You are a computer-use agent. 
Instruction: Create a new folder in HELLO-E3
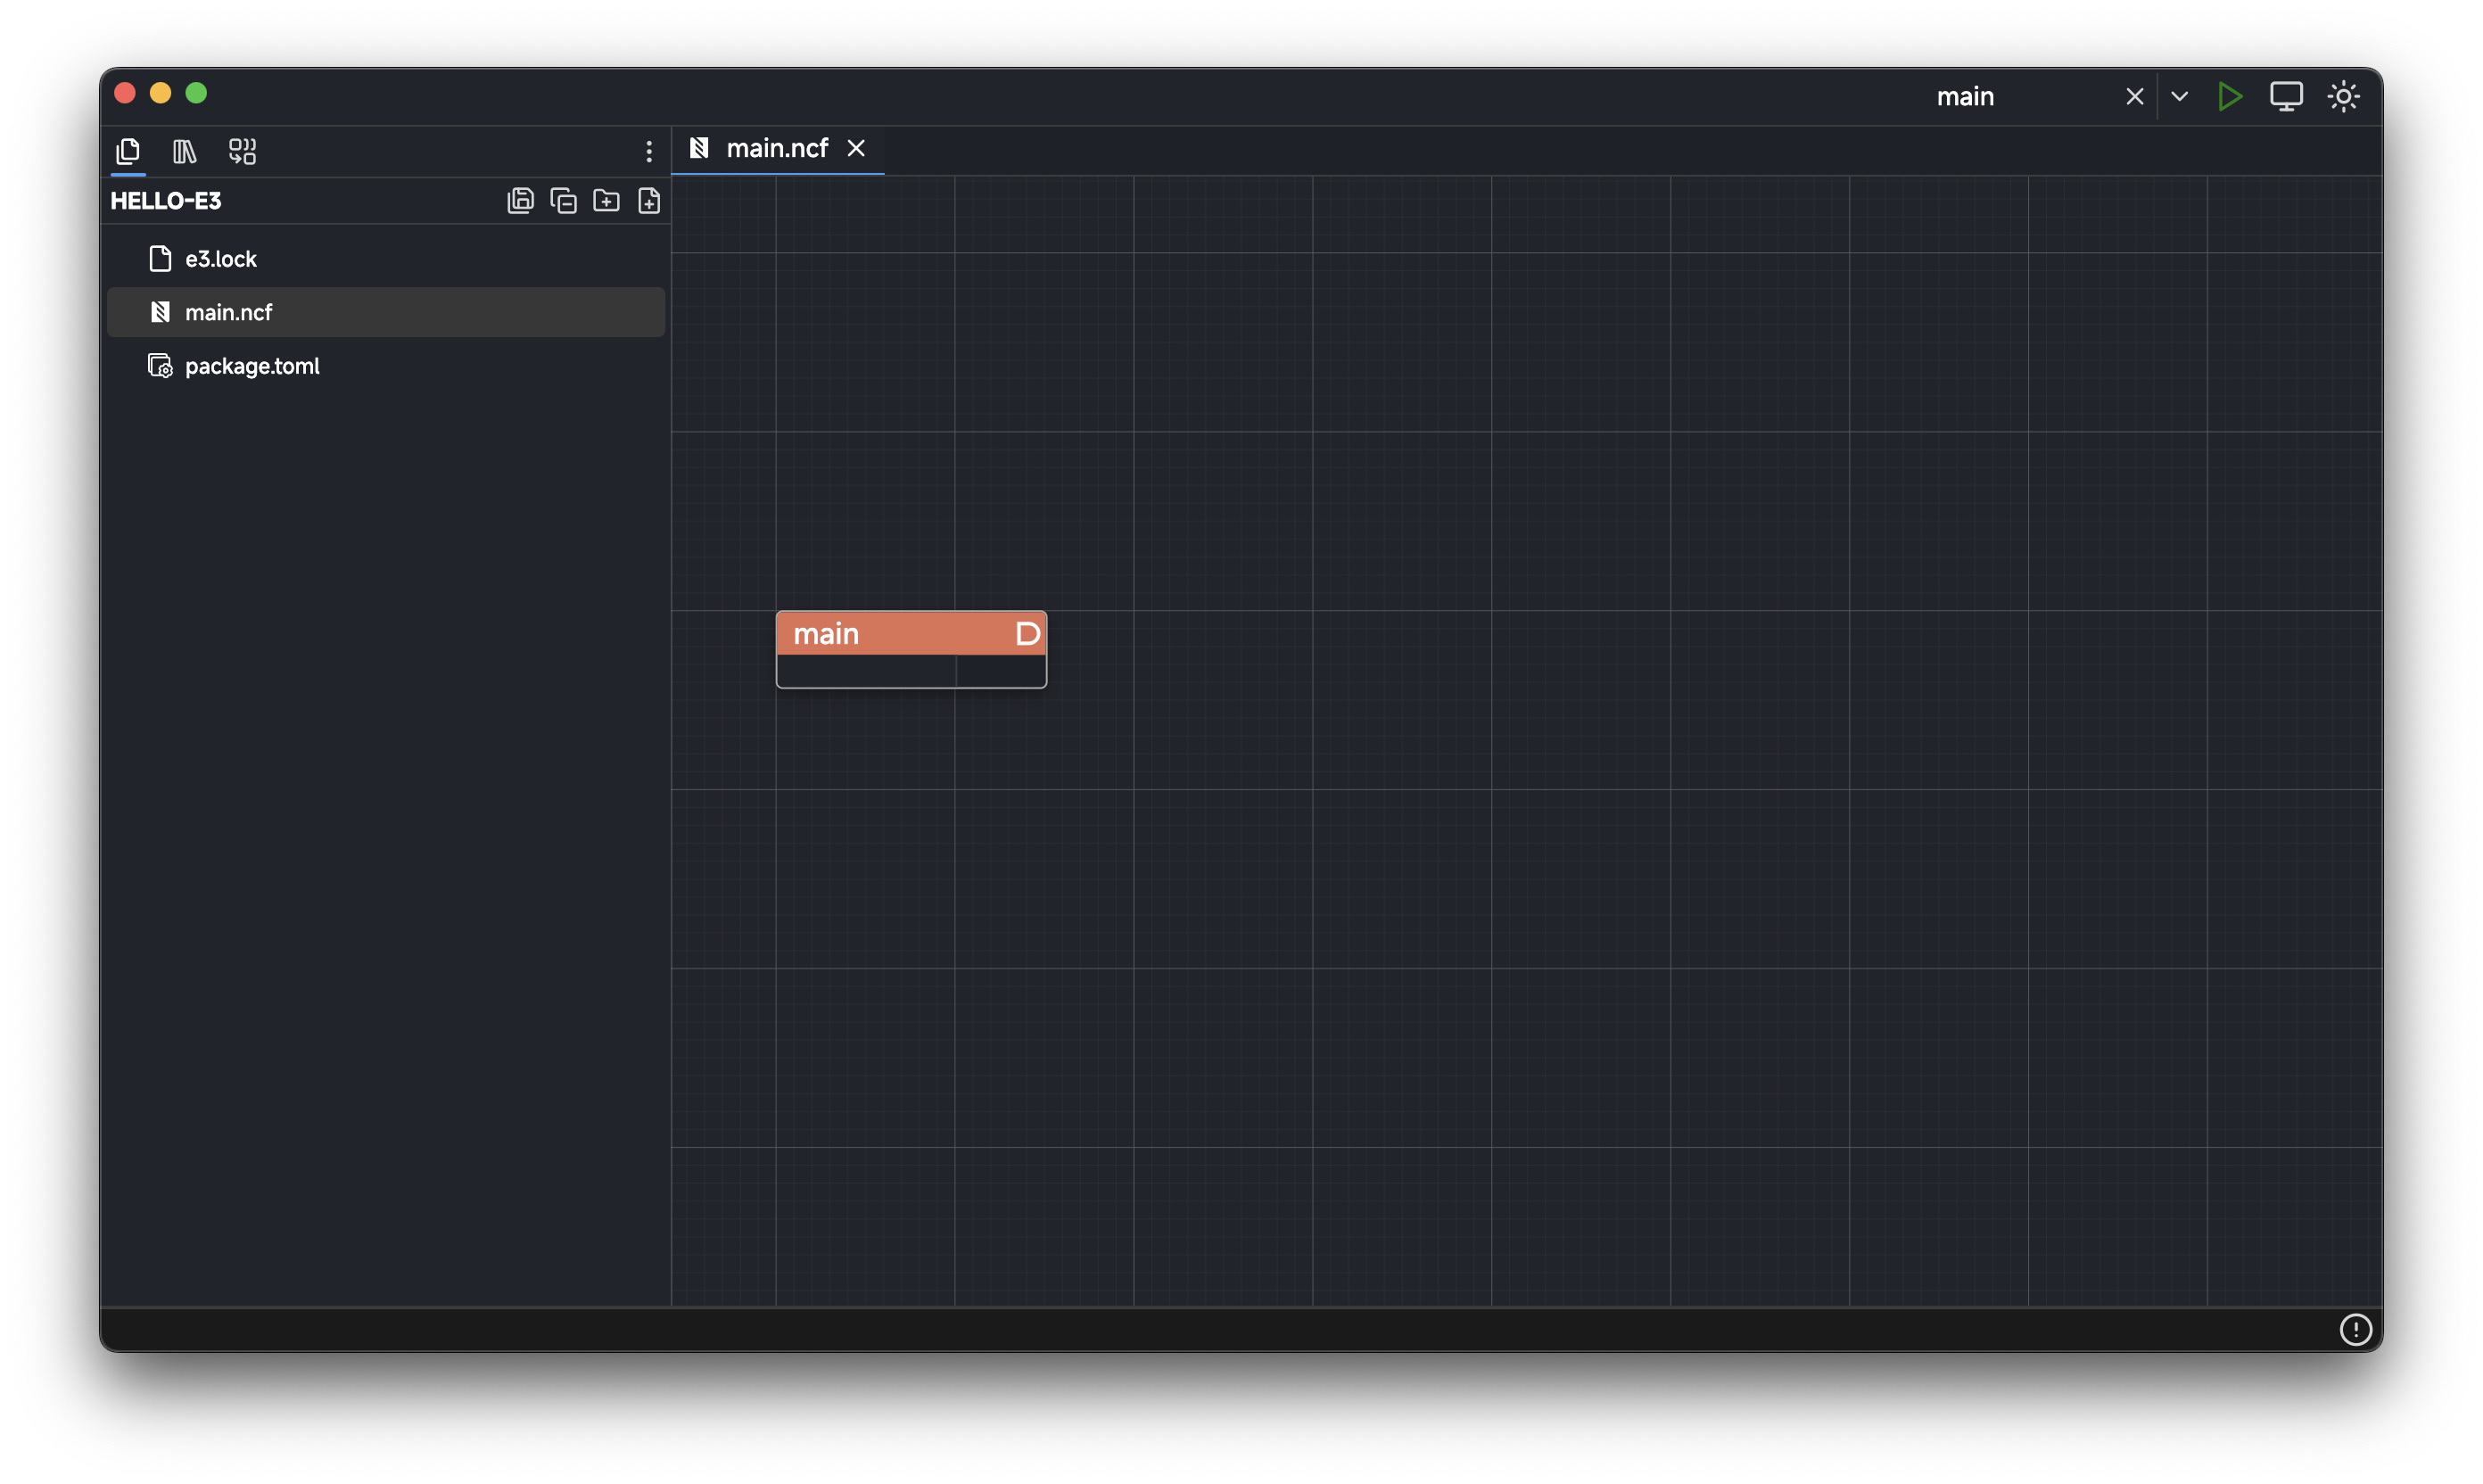coord(606,200)
